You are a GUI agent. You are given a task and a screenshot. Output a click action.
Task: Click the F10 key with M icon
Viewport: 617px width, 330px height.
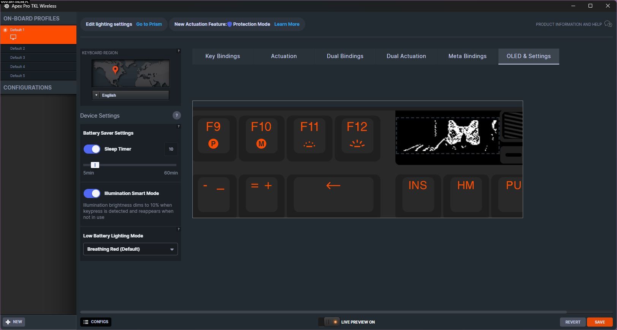[261, 135]
